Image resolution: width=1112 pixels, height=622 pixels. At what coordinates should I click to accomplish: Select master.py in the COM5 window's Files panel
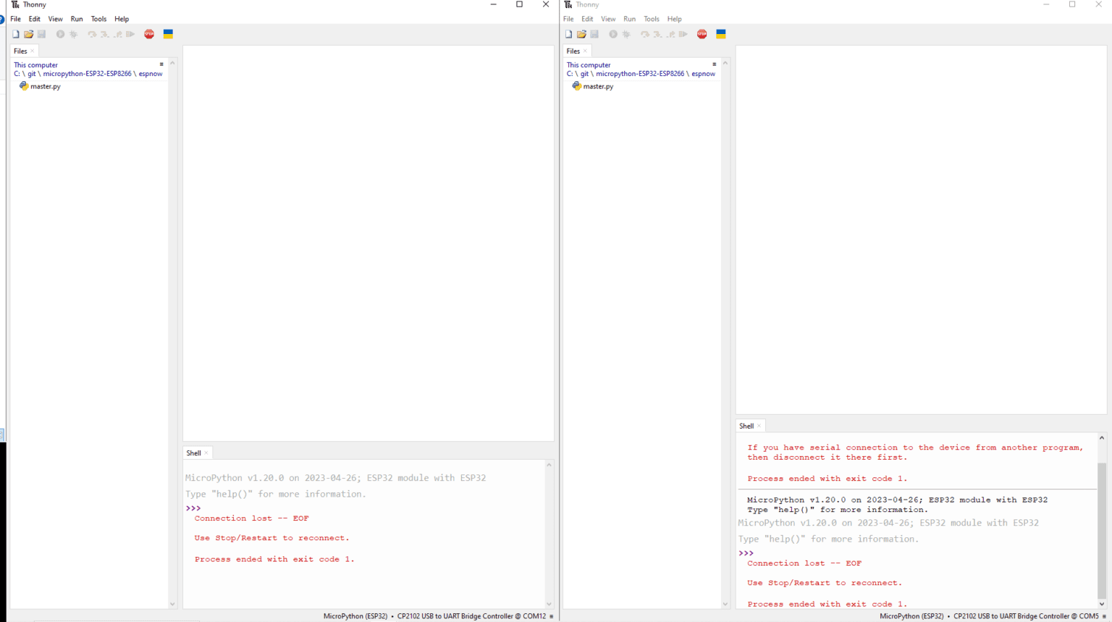(593, 86)
